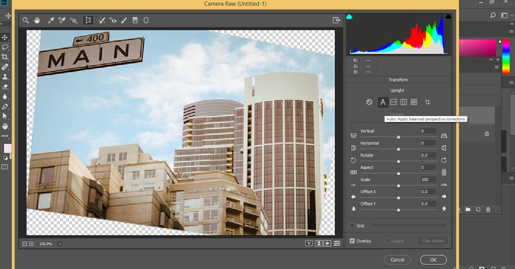Click the Scale value input field
Viewport: 515px width, 269px height.
[428, 179]
